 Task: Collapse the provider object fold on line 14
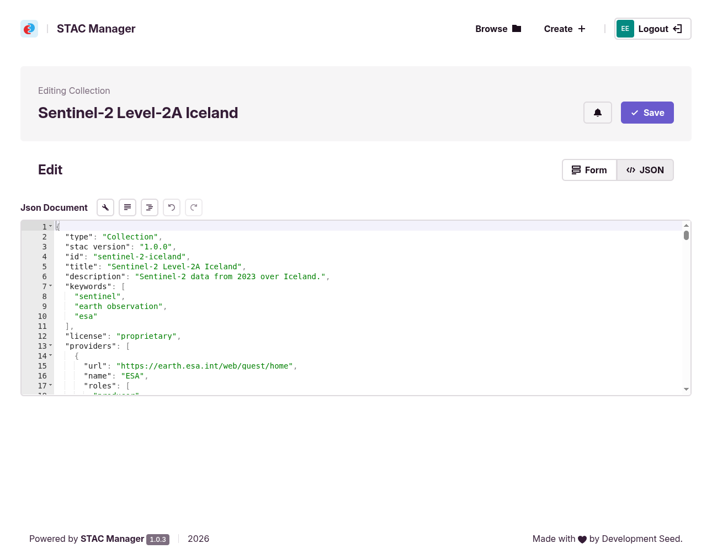tap(51, 355)
